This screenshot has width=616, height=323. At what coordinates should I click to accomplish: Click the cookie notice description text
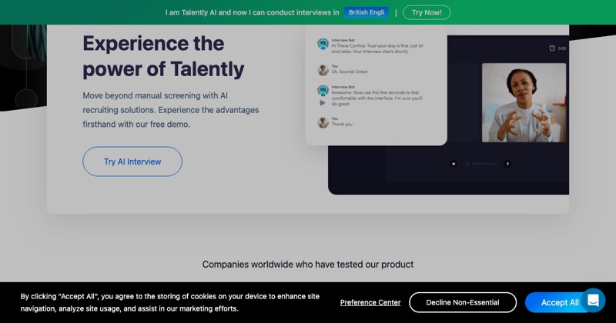[x=169, y=302]
